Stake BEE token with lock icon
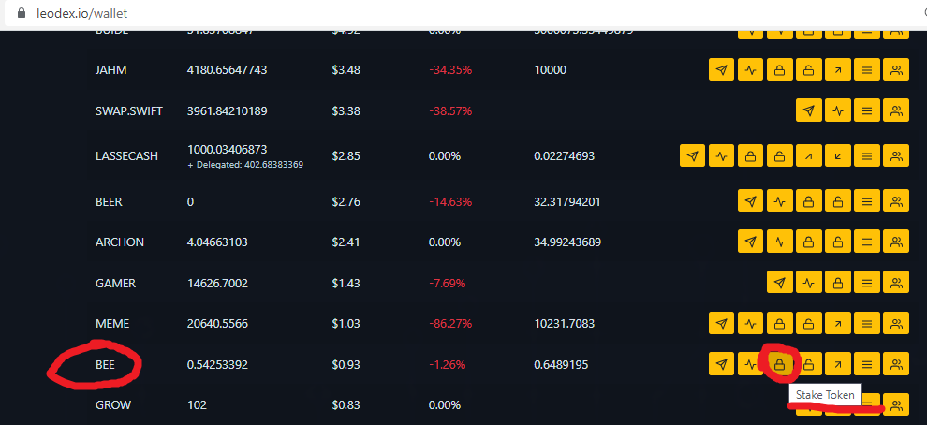The image size is (927, 425). 779,364
